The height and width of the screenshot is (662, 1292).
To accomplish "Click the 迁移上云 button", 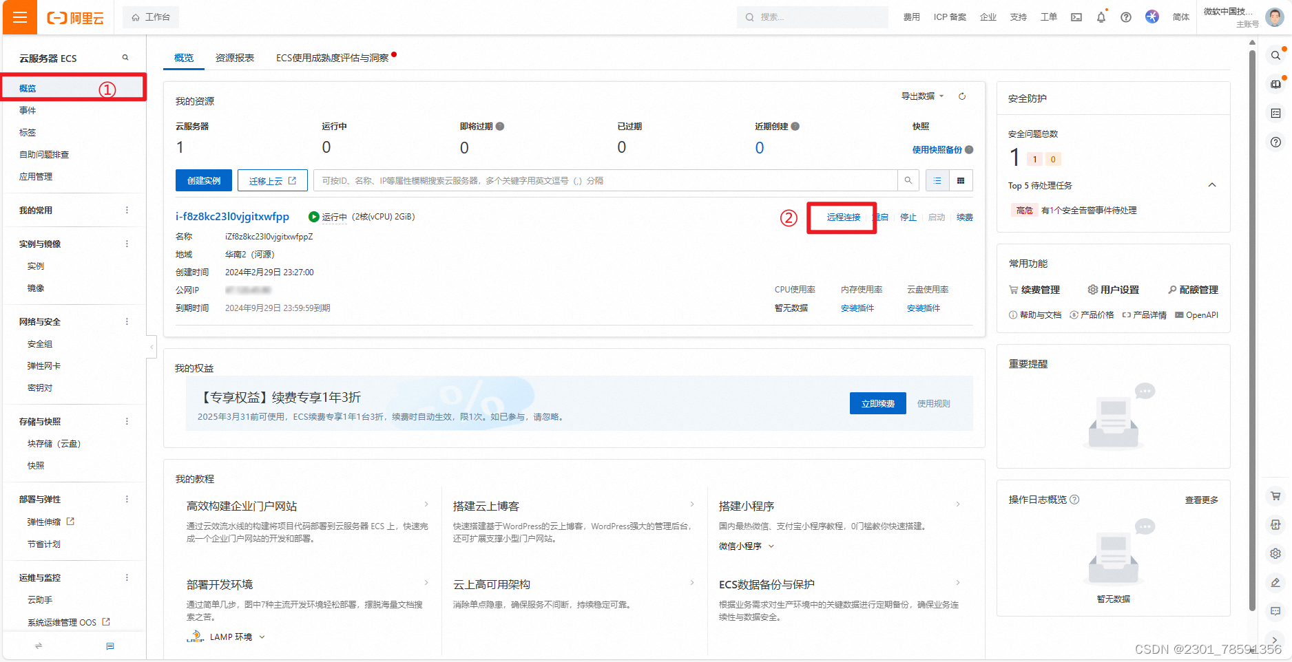I will (273, 180).
